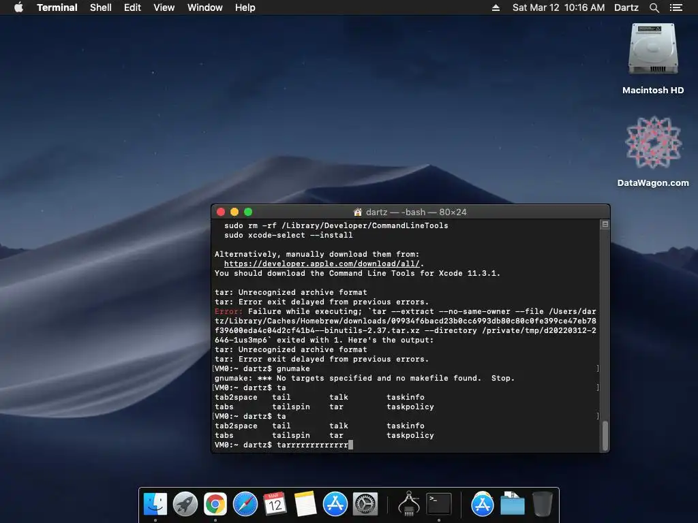Open Notification Center list icon
698x523 pixels.
(x=676, y=7)
